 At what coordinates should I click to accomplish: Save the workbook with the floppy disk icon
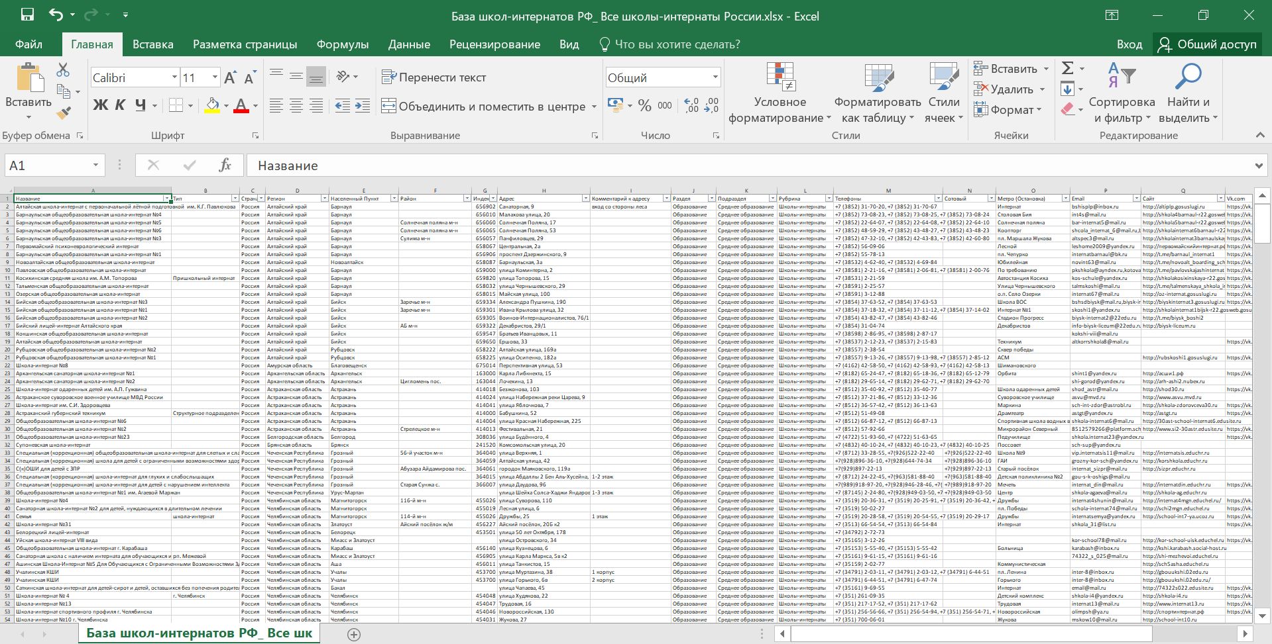27,15
